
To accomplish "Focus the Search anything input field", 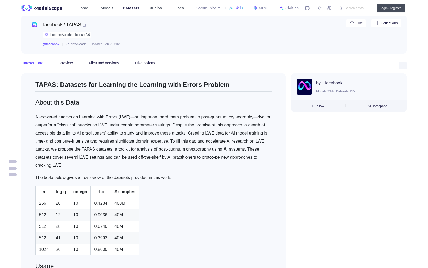I will [x=356, y=8].
